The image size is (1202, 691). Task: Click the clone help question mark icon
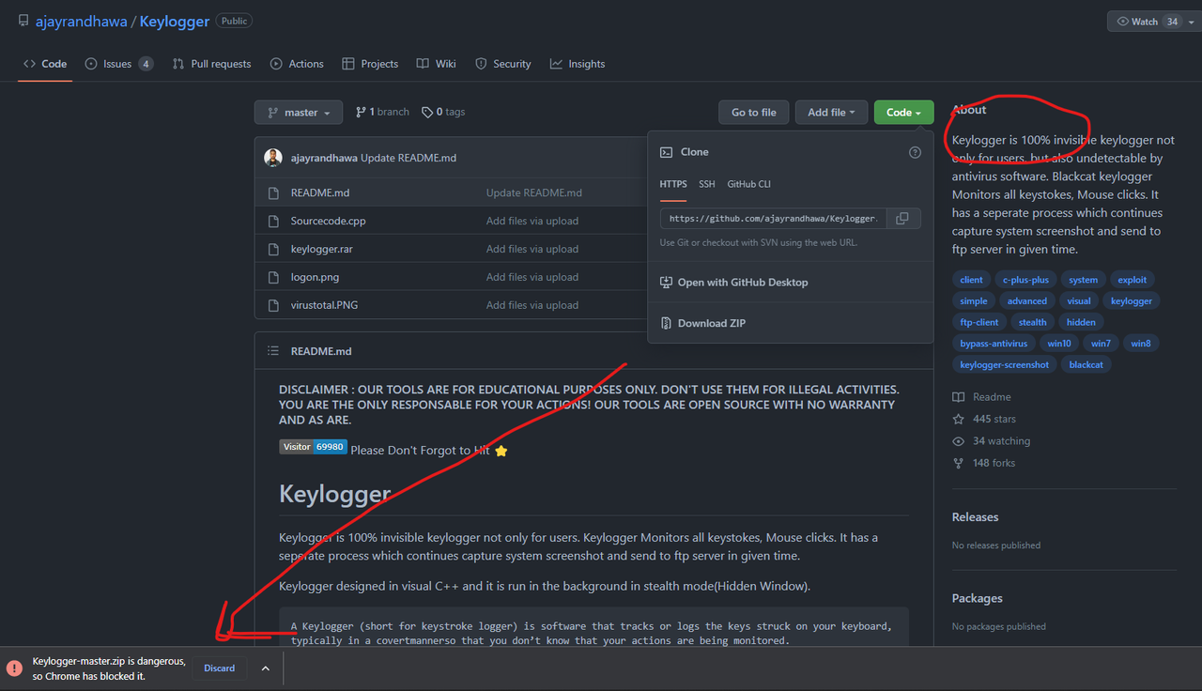click(x=915, y=152)
